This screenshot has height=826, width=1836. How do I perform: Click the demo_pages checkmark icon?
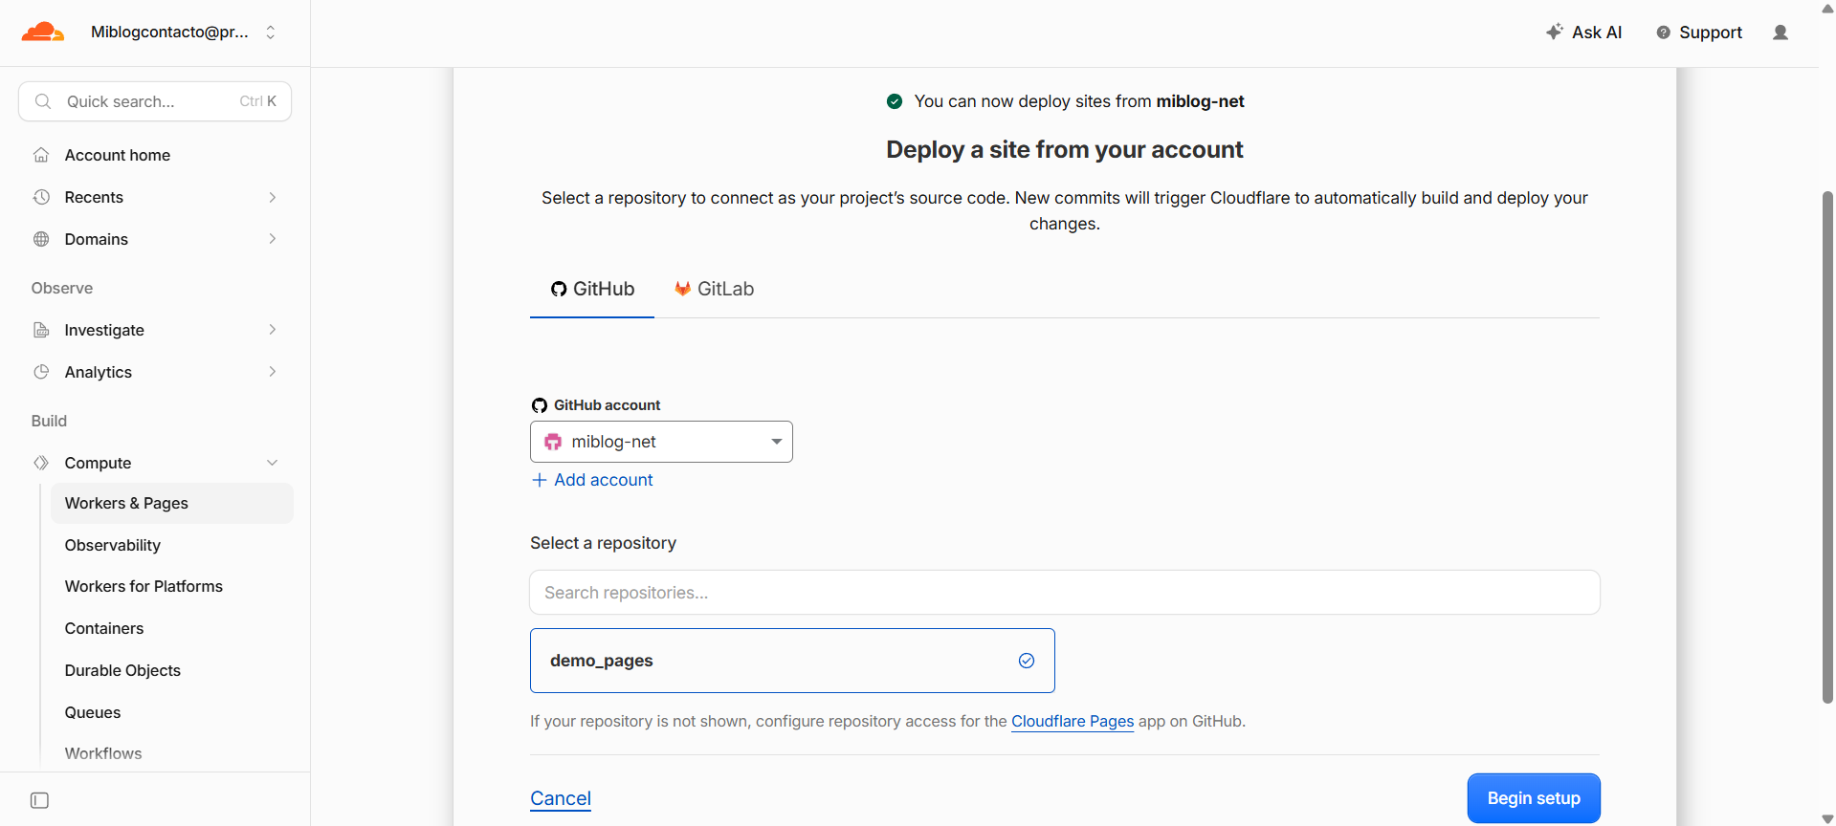(x=1027, y=661)
